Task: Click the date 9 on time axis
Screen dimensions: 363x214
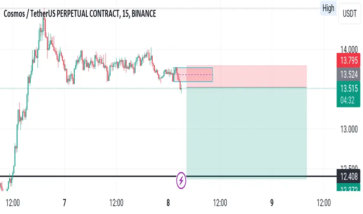Action: [x=272, y=203]
